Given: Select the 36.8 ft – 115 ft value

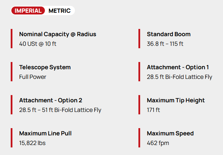Looking at the screenshot, I should pyautogui.click(x=165, y=44).
